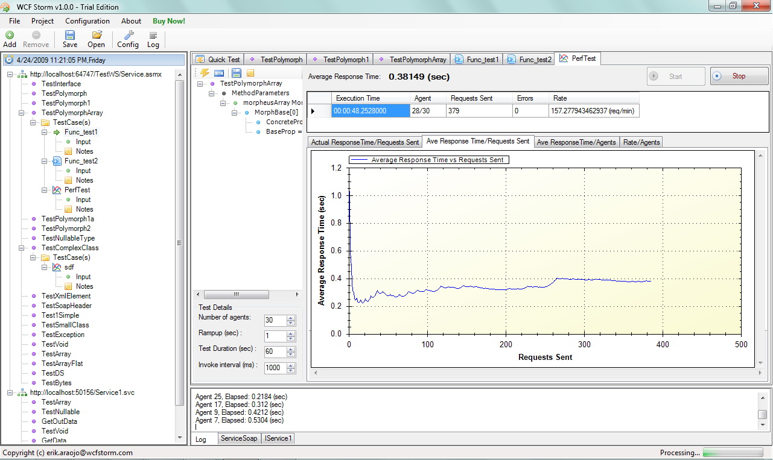Open Config with the wrench icon
The image size is (773, 460).
(x=128, y=39)
